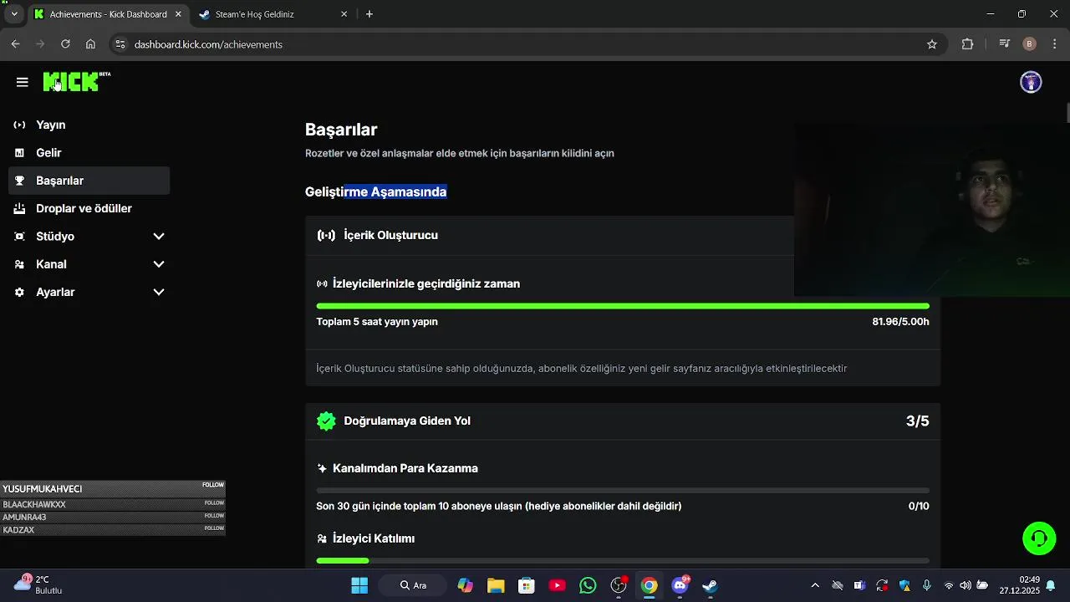Follow YUSUFMUKAHVECI
The height and width of the screenshot is (602, 1070).
click(x=213, y=485)
